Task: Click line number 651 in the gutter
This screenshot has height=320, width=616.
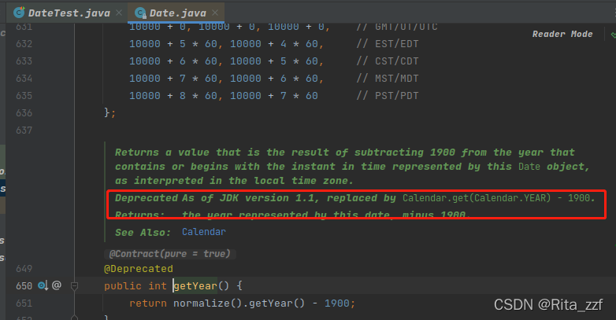Action: pos(24,303)
